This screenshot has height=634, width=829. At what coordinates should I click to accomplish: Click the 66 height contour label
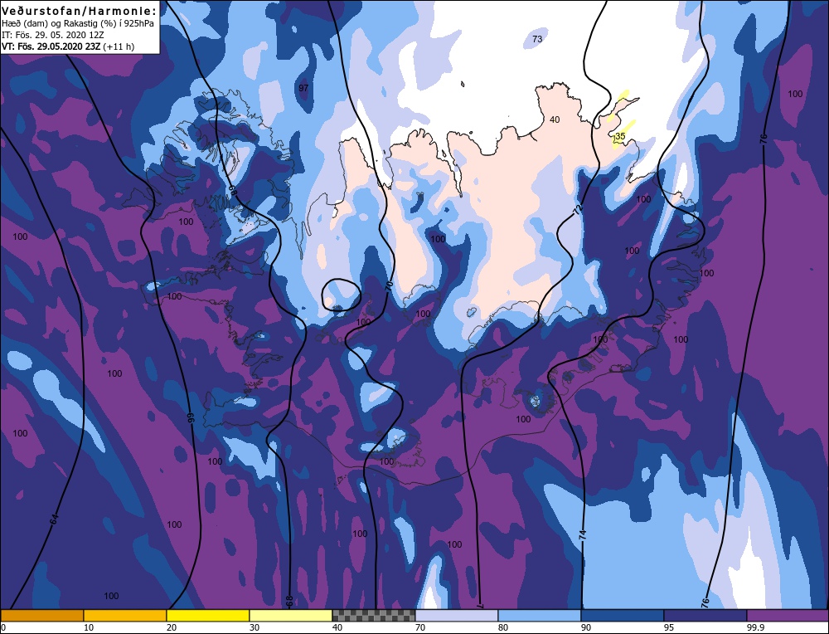(191, 417)
